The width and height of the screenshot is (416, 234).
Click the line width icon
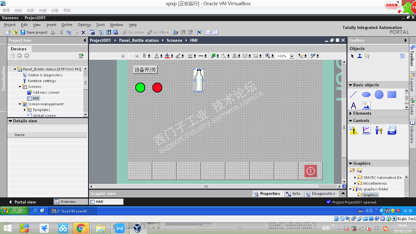[190, 56]
